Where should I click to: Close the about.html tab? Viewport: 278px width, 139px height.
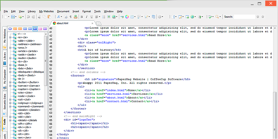coord(92,23)
